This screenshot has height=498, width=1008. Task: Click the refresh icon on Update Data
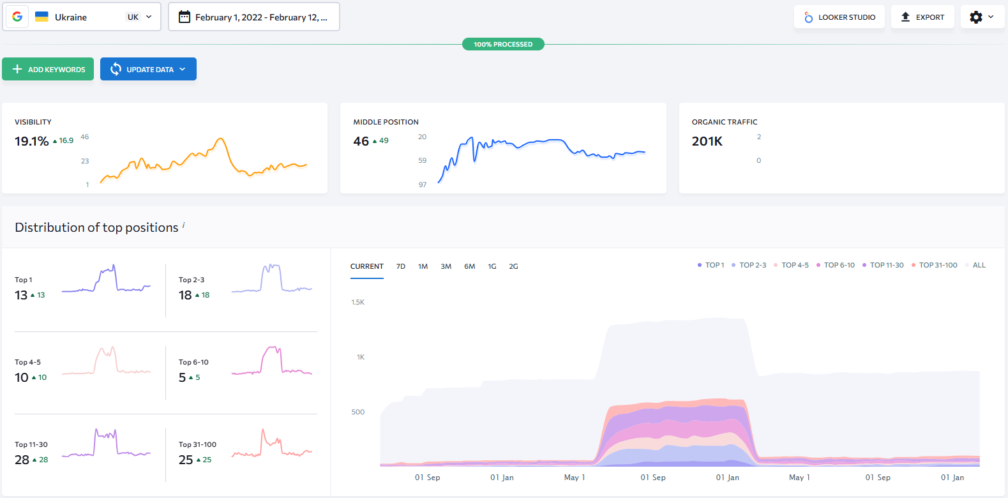[x=116, y=69]
